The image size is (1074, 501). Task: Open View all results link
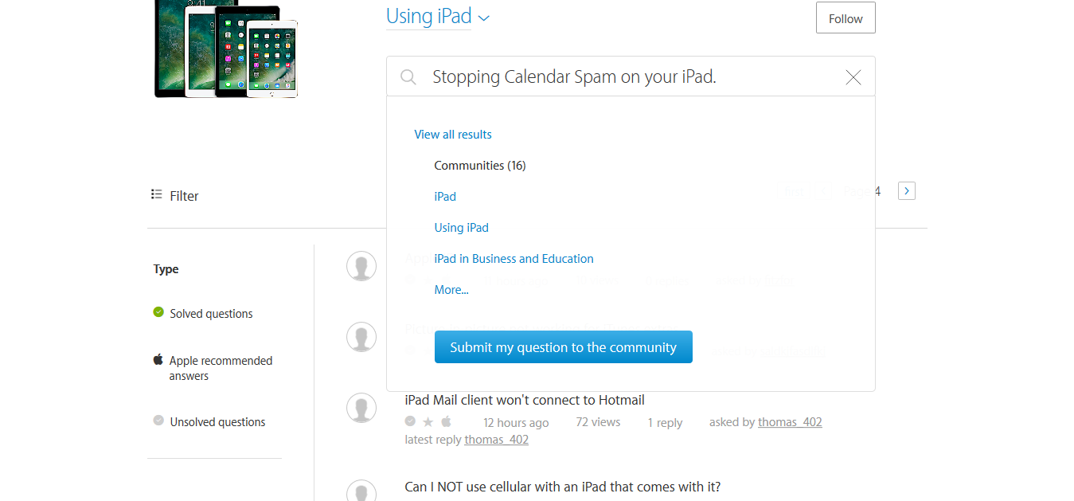453,135
